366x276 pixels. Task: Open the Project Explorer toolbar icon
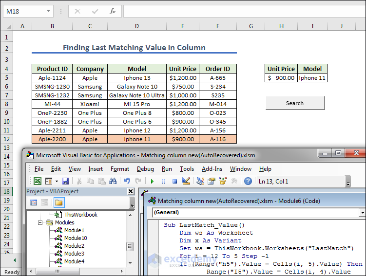tap(200, 181)
